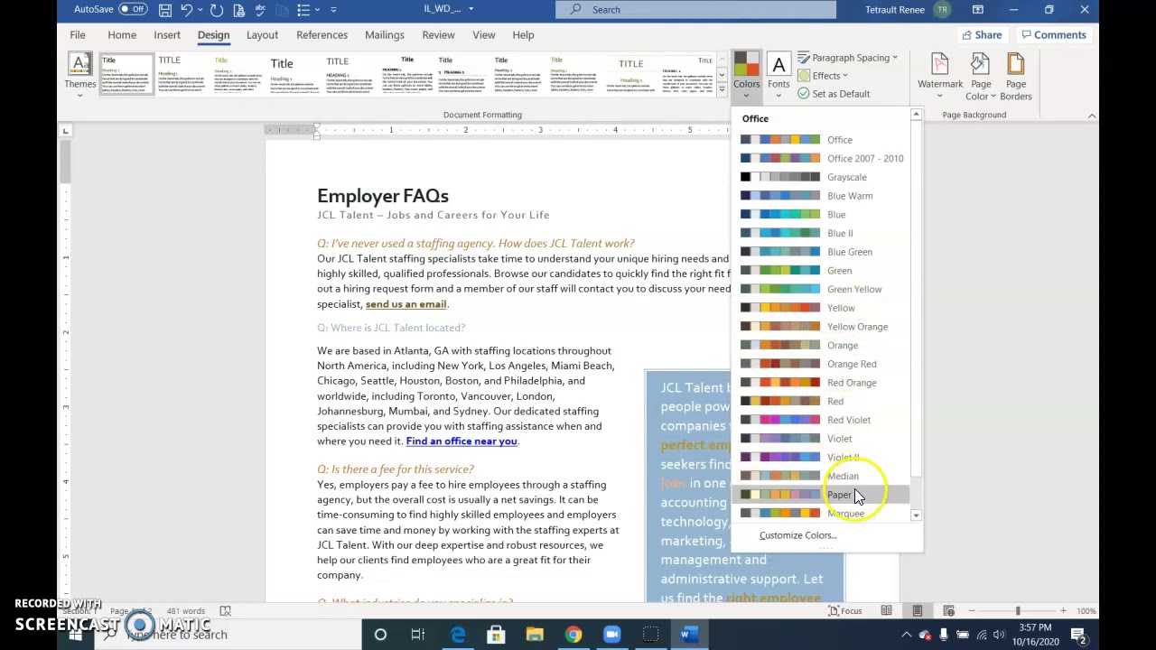Click the Page Color button
The height and width of the screenshot is (650, 1156).
(981, 76)
